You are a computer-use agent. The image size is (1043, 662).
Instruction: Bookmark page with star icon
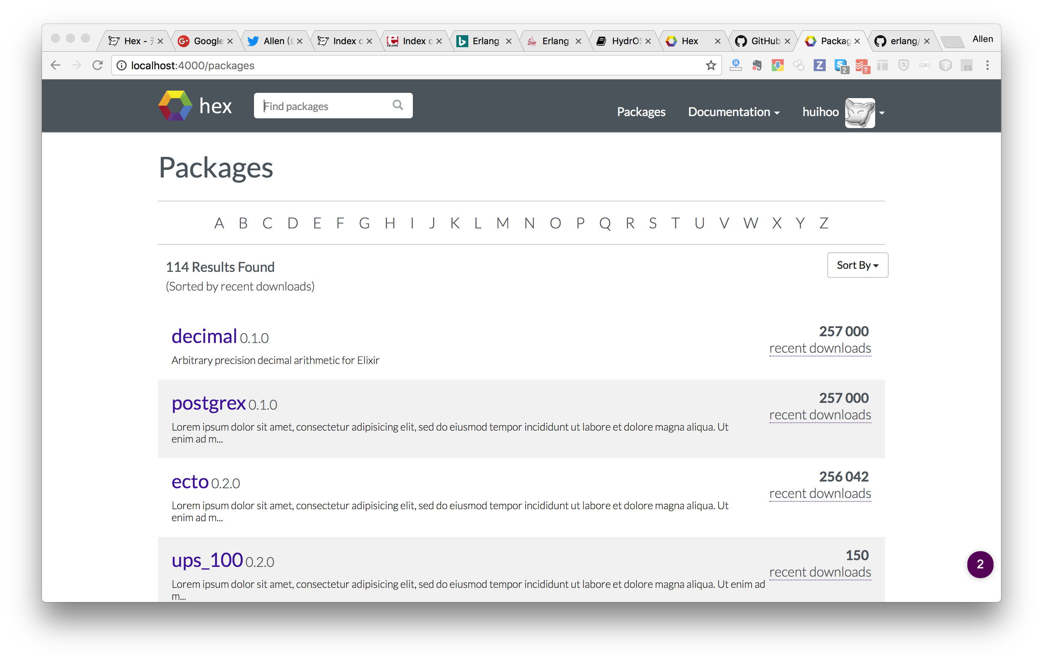(x=710, y=66)
